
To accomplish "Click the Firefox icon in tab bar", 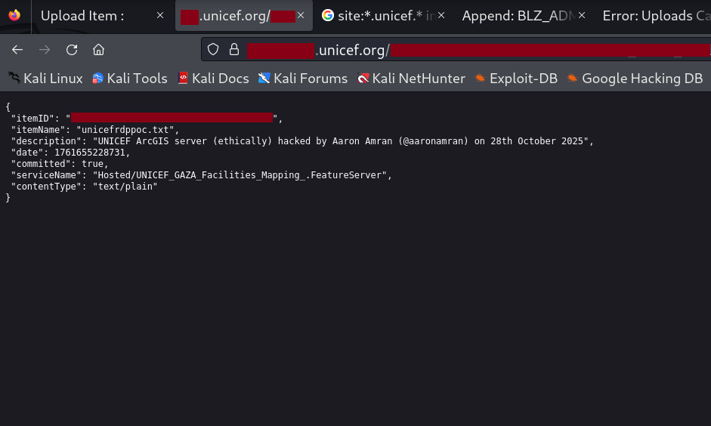I will point(14,15).
